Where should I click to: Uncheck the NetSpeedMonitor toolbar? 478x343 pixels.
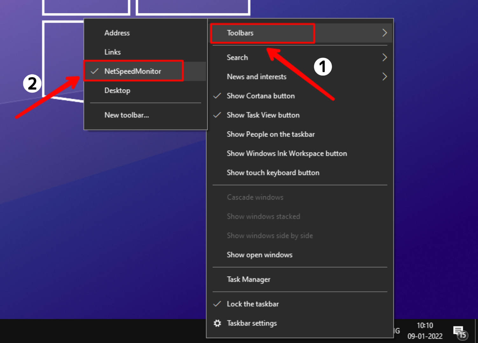point(133,71)
